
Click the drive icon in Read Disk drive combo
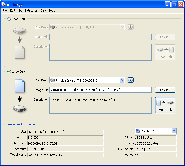point(53,27)
